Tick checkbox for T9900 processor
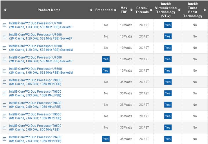Image resolution: width=208 pixels, height=144 pixels. point(4,82)
